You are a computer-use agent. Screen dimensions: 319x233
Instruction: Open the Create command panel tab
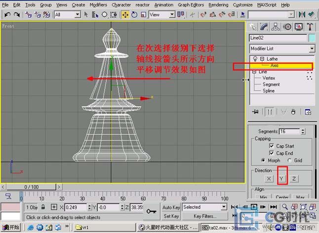pos(253,27)
